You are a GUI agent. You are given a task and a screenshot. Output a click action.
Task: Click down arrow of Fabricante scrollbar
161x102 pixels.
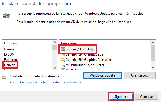point(54,68)
